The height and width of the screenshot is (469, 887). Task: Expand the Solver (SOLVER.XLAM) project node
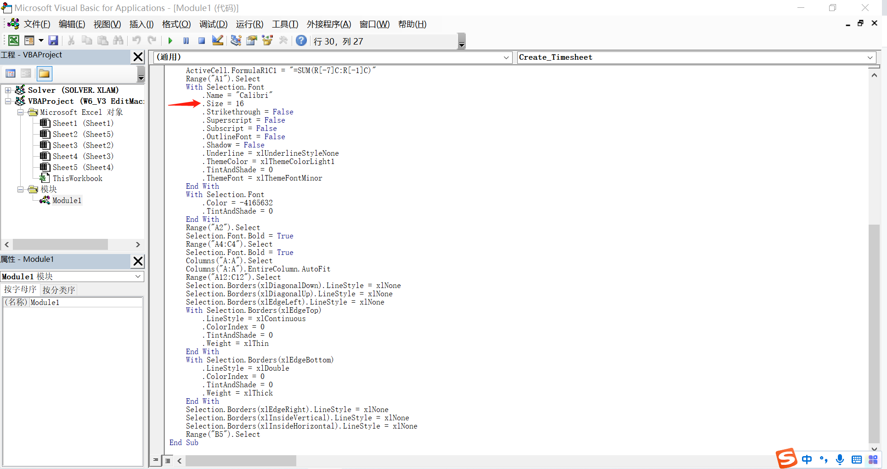[8, 90]
